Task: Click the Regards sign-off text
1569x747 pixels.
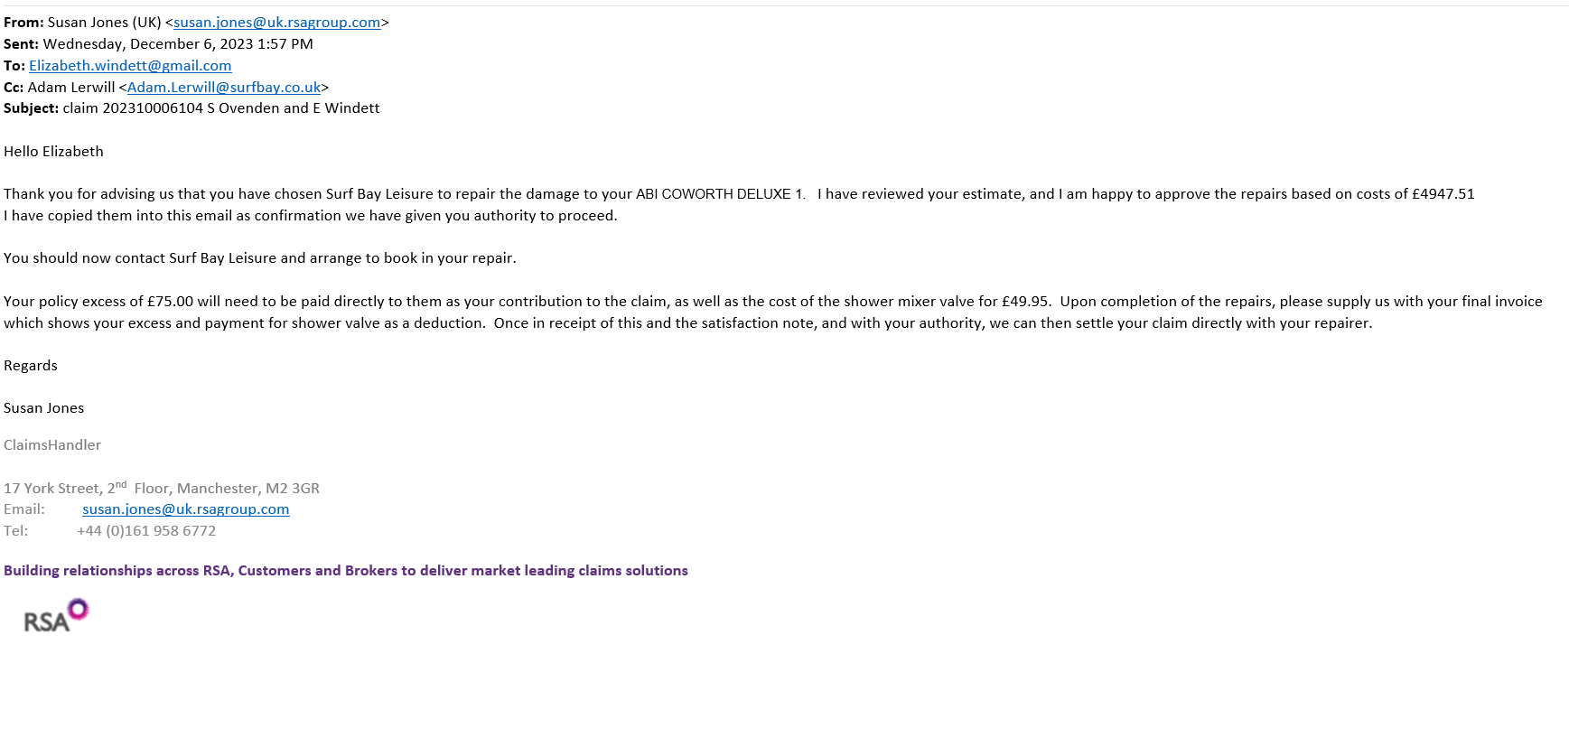Action: coord(30,366)
